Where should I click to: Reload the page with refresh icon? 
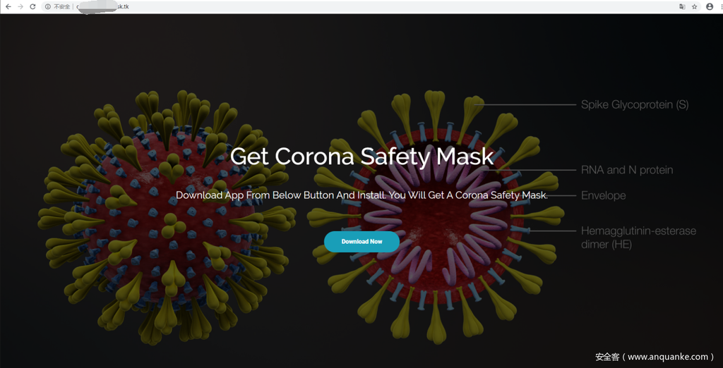[x=32, y=6]
